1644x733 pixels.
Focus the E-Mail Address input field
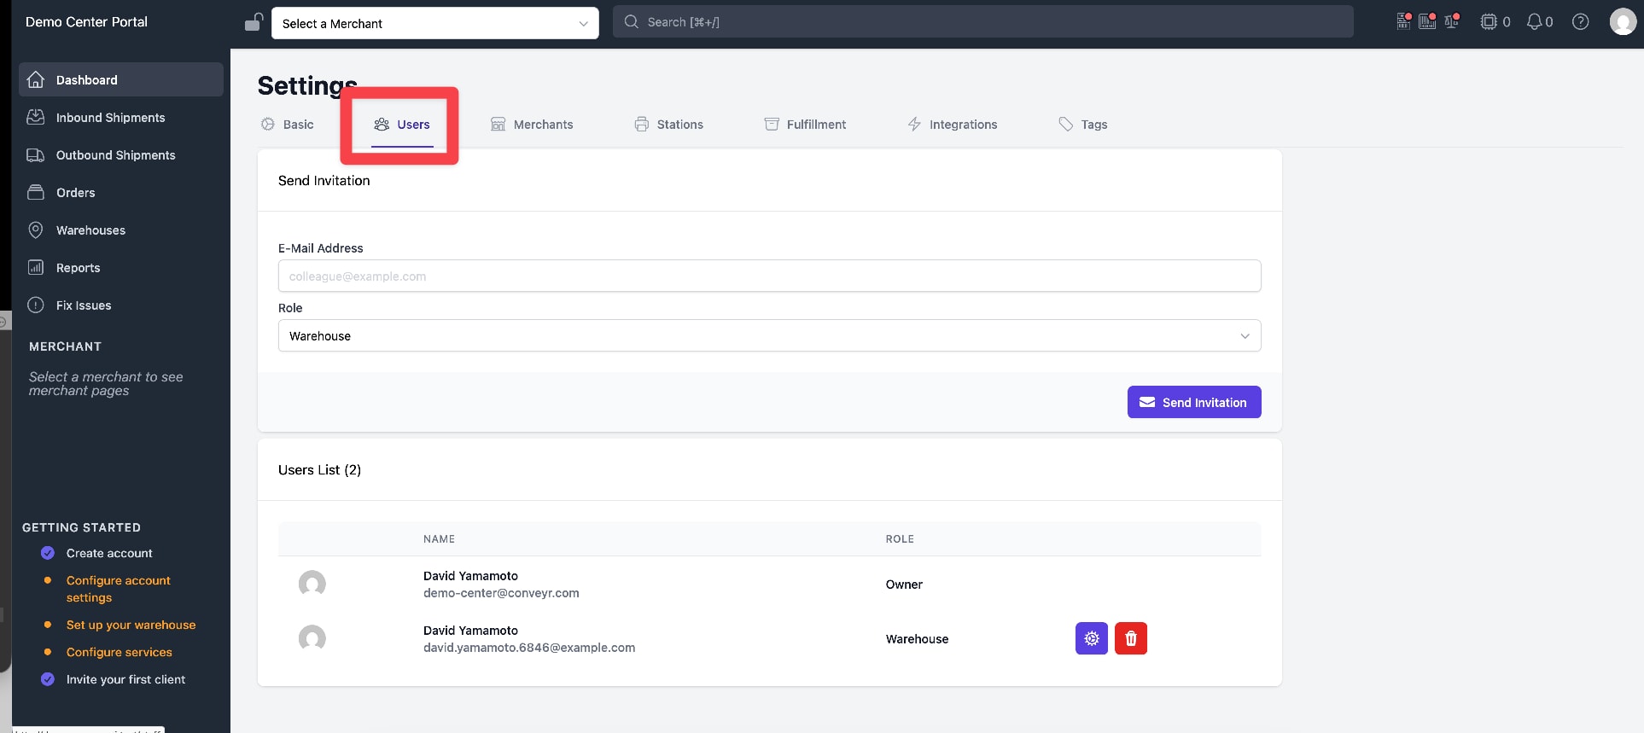pos(770,276)
